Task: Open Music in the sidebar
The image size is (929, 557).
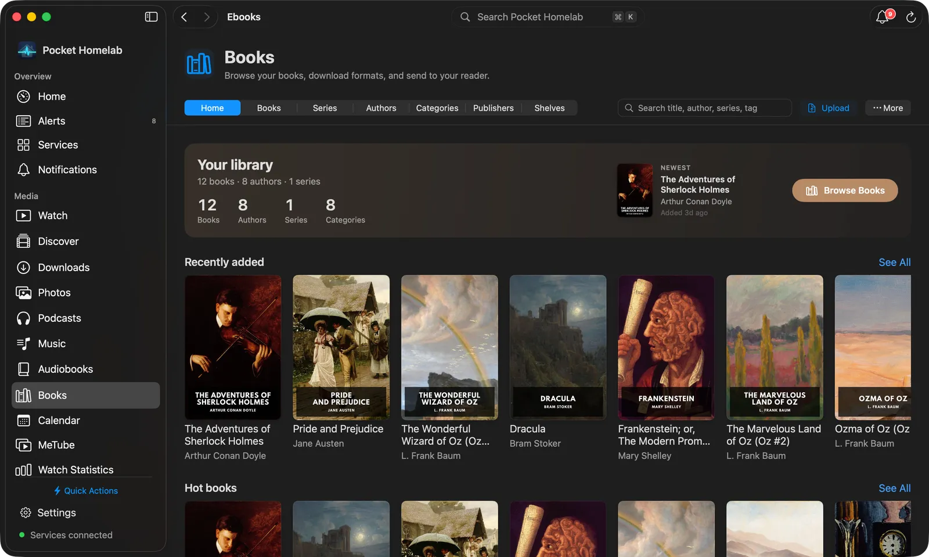Action: click(85, 344)
